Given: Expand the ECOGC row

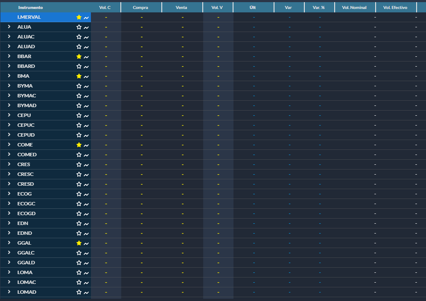Looking at the screenshot, I should (9, 203).
